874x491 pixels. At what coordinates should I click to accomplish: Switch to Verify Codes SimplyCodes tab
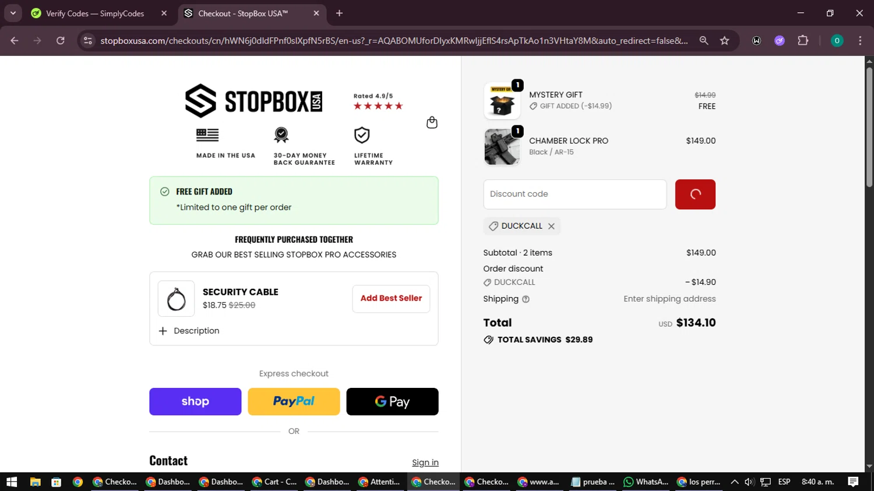pyautogui.click(x=95, y=13)
